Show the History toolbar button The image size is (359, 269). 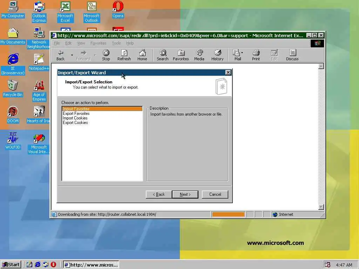(217, 55)
